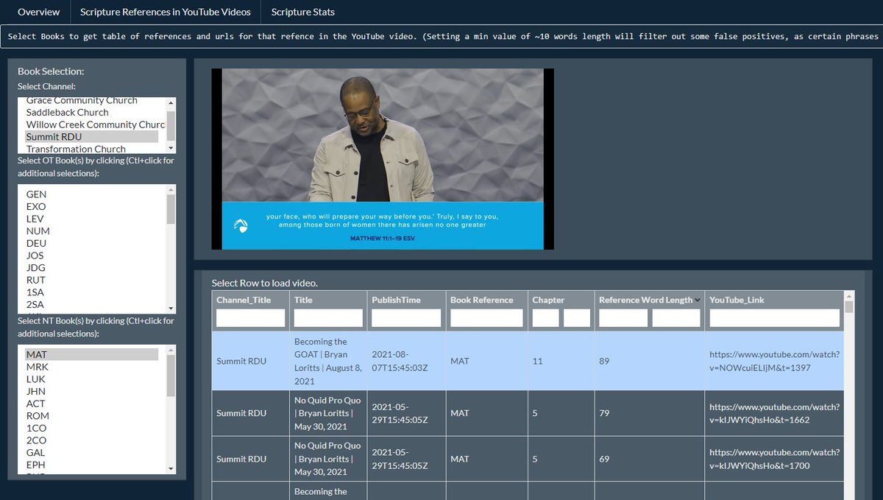Select Summit RDU channel
This screenshot has width=883, height=500.
pos(91,136)
